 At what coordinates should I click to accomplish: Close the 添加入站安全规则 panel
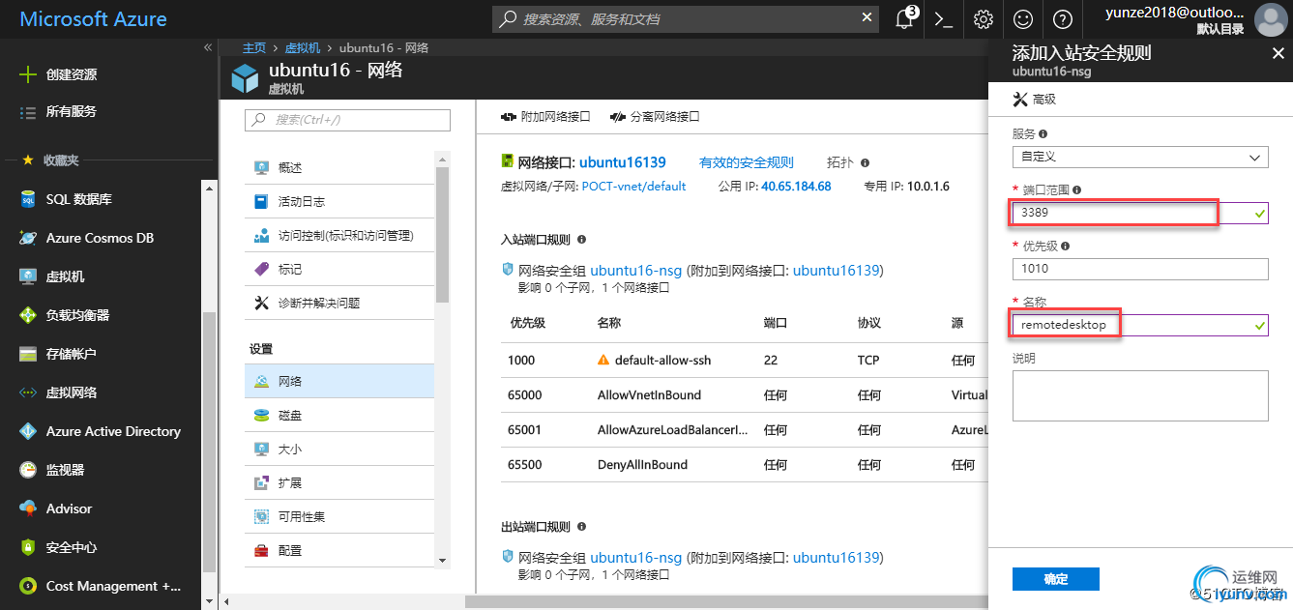click(1278, 54)
